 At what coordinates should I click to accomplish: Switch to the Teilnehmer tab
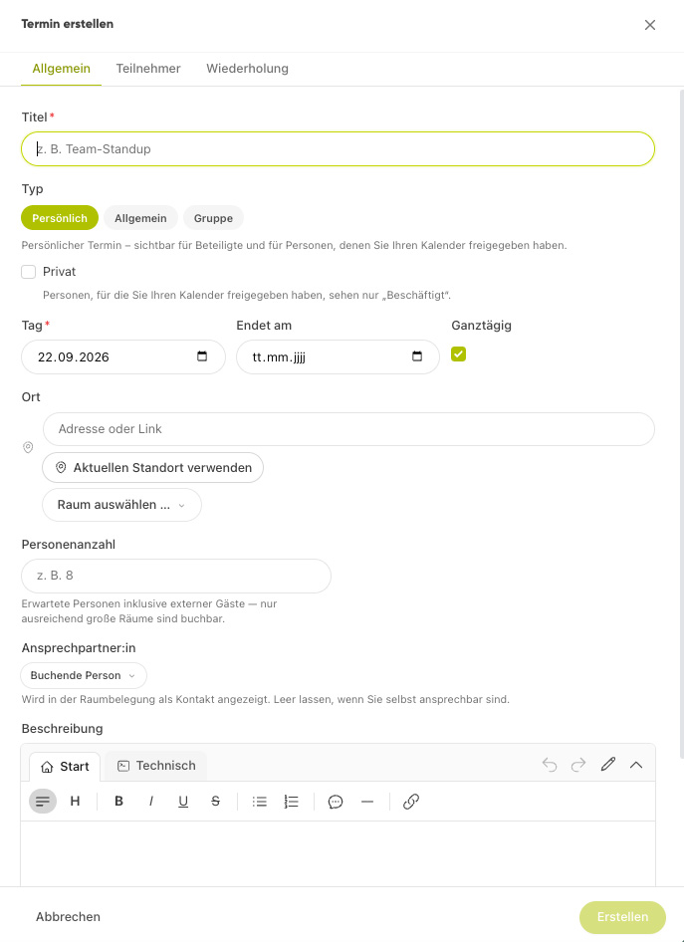(148, 69)
